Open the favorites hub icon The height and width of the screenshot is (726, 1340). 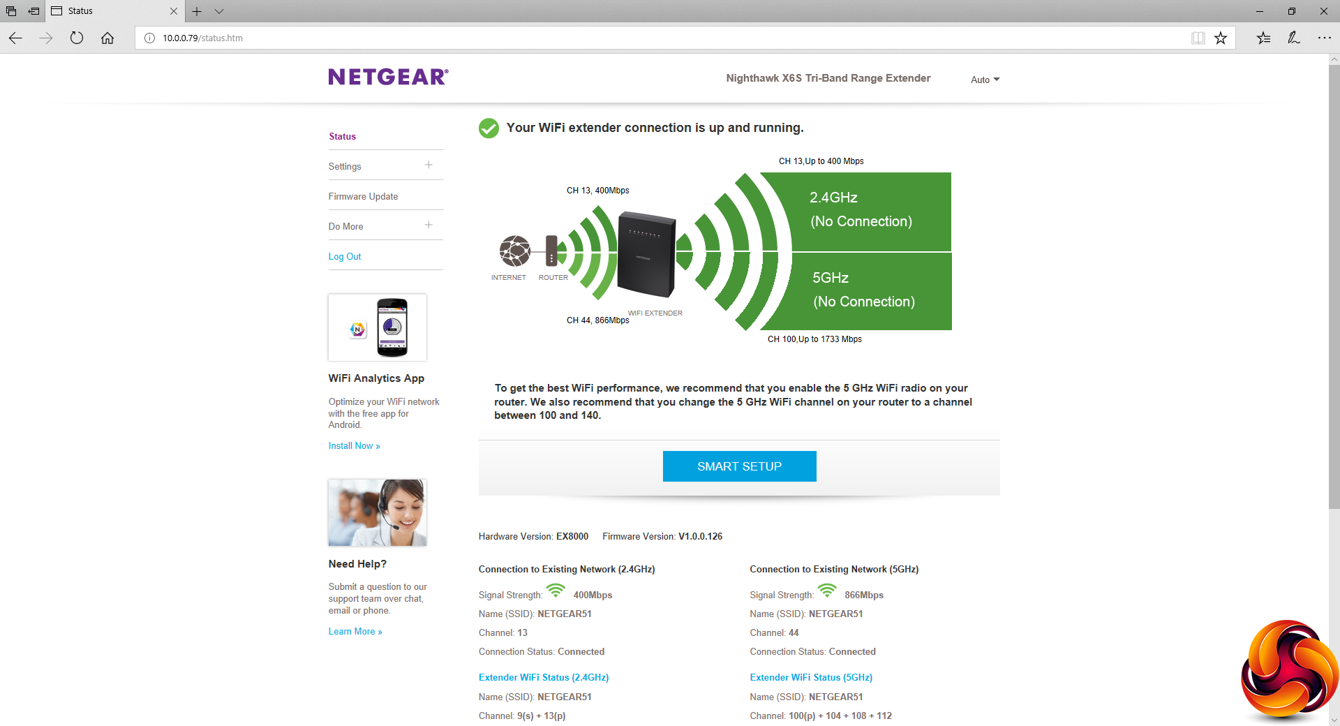click(x=1263, y=38)
